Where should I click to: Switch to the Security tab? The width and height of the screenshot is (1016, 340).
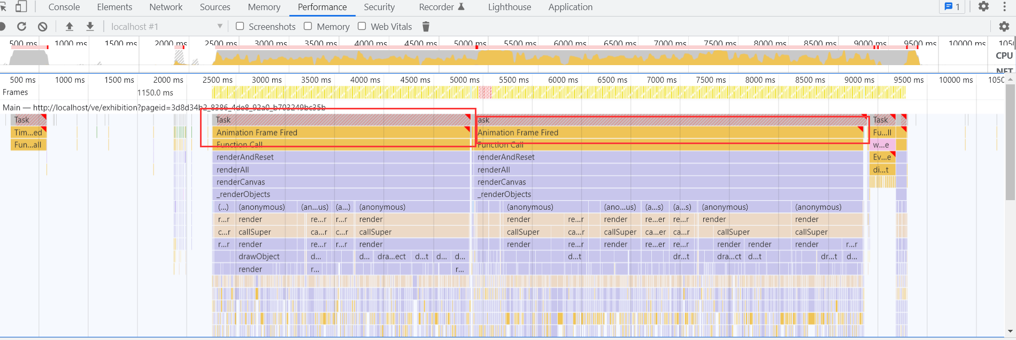coord(379,7)
